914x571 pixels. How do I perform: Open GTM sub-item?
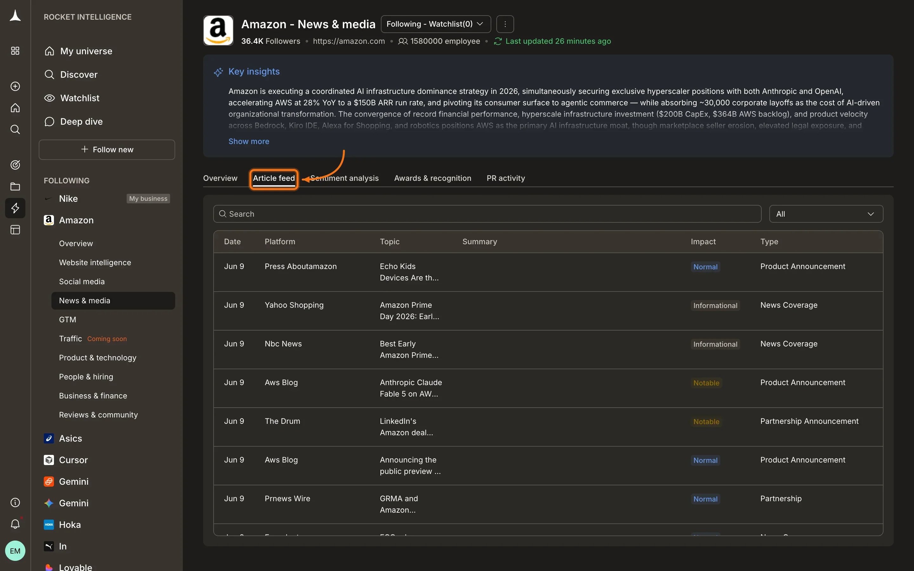point(68,319)
